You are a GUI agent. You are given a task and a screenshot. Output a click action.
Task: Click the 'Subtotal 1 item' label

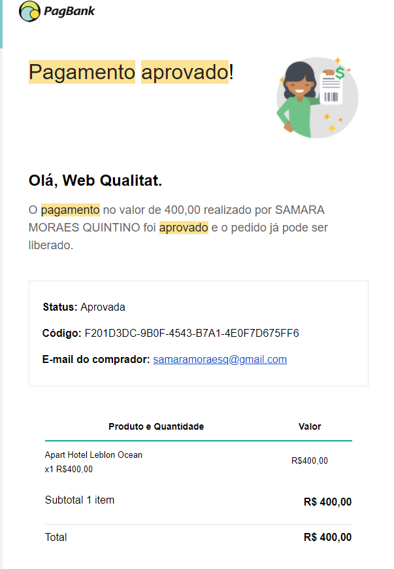click(x=80, y=500)
